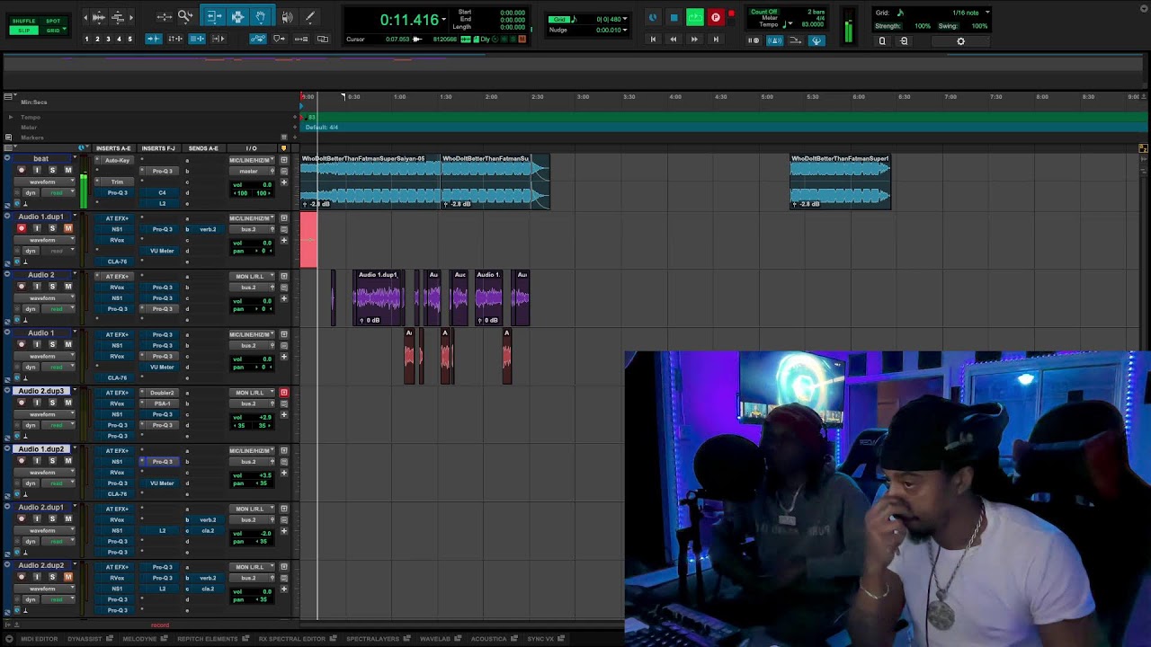Click the red record button in transport

click(x=716, y=17)
